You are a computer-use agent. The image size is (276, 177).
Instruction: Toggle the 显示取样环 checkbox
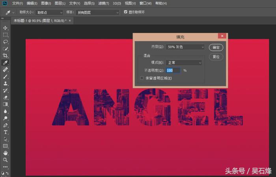pos(125,12)
